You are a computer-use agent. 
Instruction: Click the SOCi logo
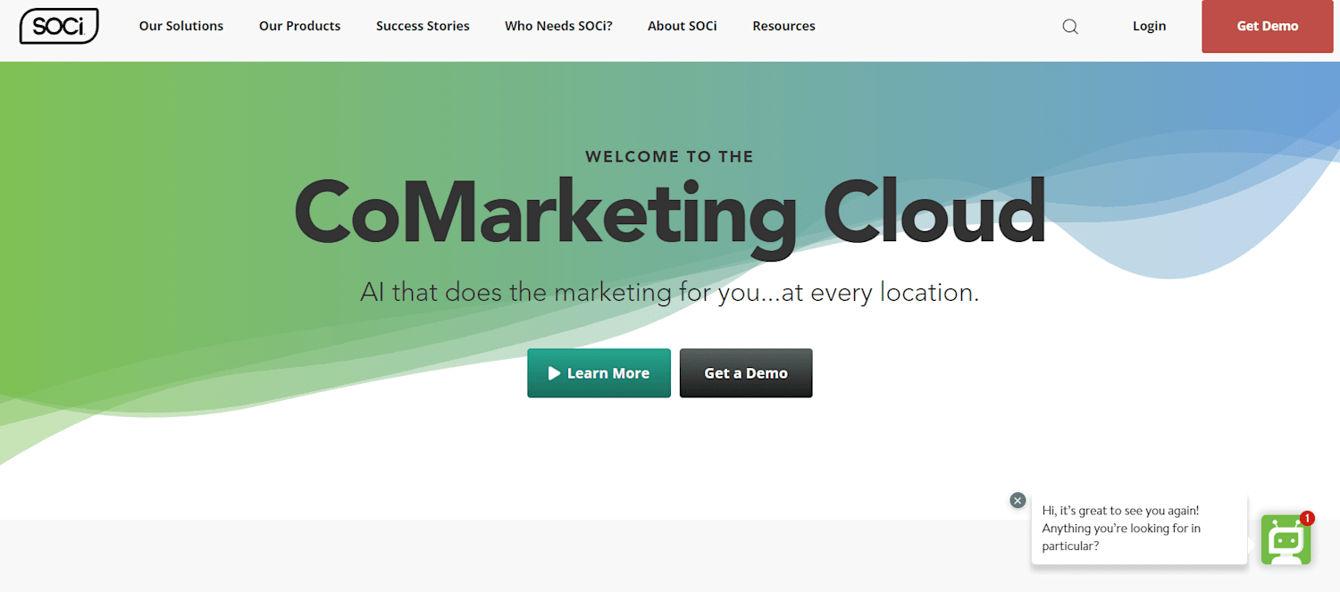pos(59,26)
